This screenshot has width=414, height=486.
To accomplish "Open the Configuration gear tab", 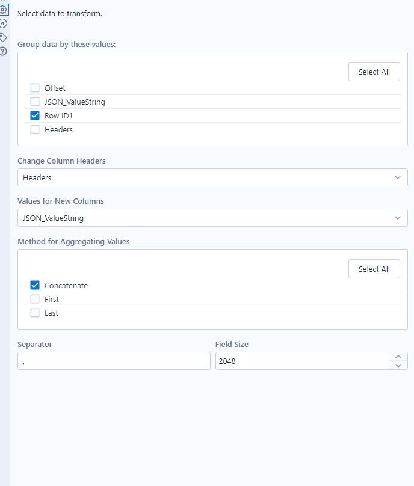I will click(x=4, y=10).
